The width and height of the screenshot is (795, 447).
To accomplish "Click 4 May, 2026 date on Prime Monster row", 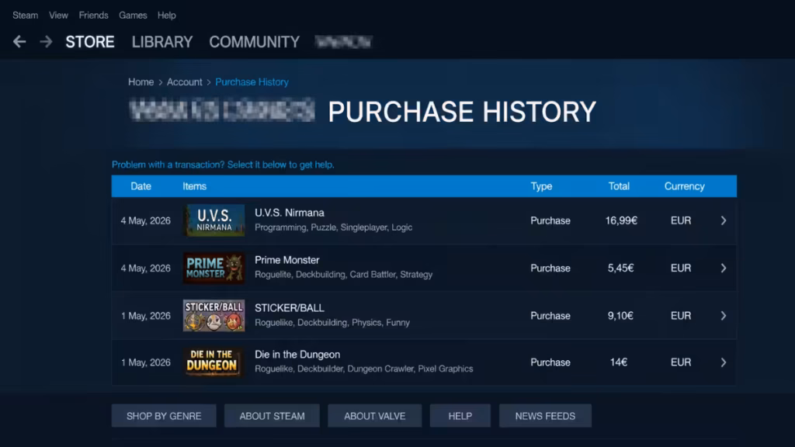I will click(145, 268).
